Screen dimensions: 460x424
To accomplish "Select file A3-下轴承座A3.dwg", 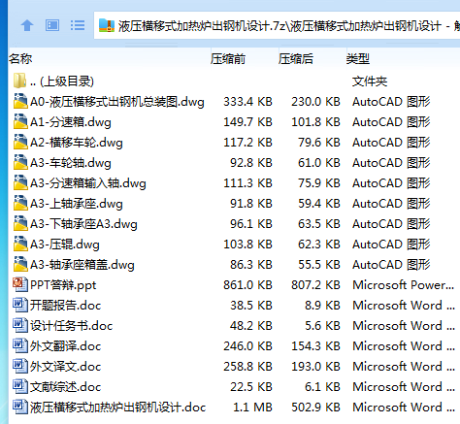I will [x=83, y=224].
